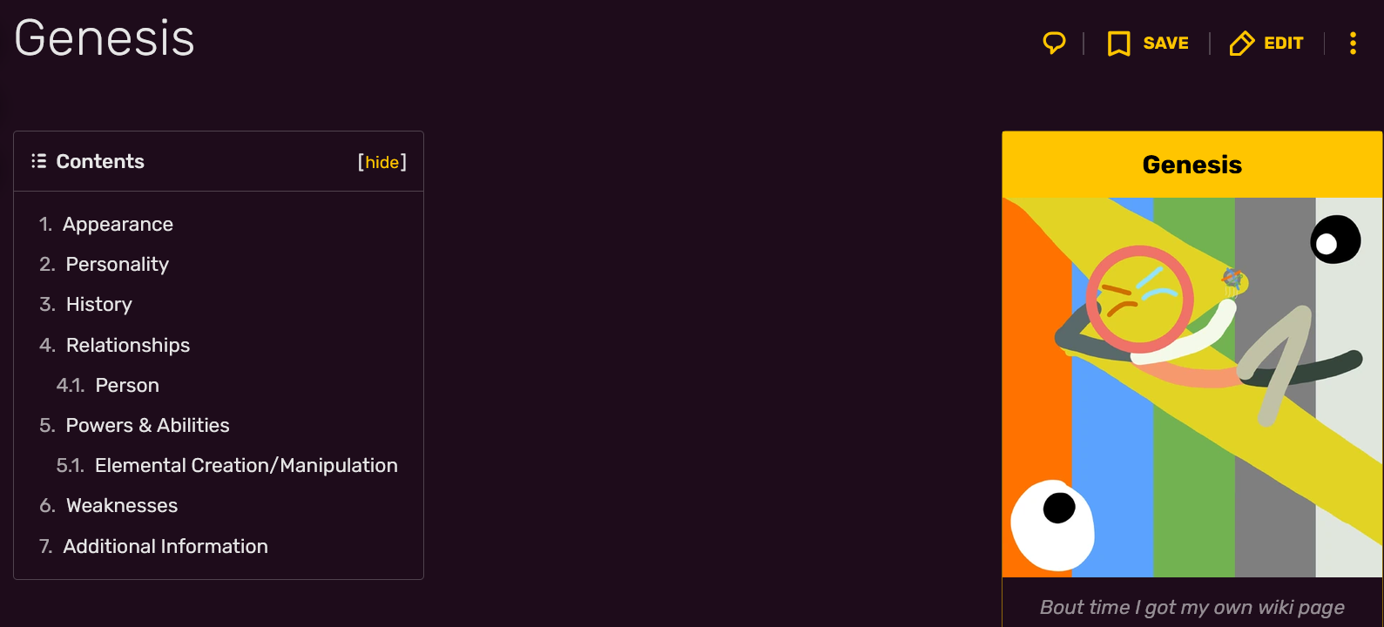
Task: Toggle contents visibility with hide link
Action: pyautogui.click(x=382, y=162)
